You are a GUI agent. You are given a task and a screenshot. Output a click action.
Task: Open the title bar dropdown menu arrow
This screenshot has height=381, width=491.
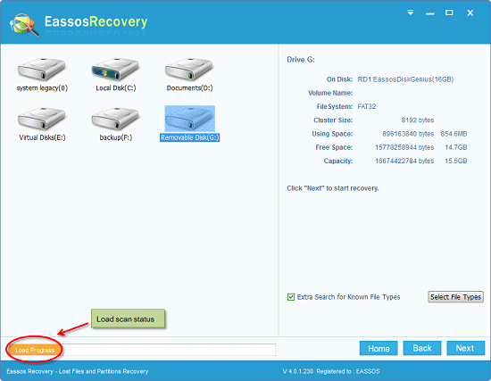pos(411,12)
